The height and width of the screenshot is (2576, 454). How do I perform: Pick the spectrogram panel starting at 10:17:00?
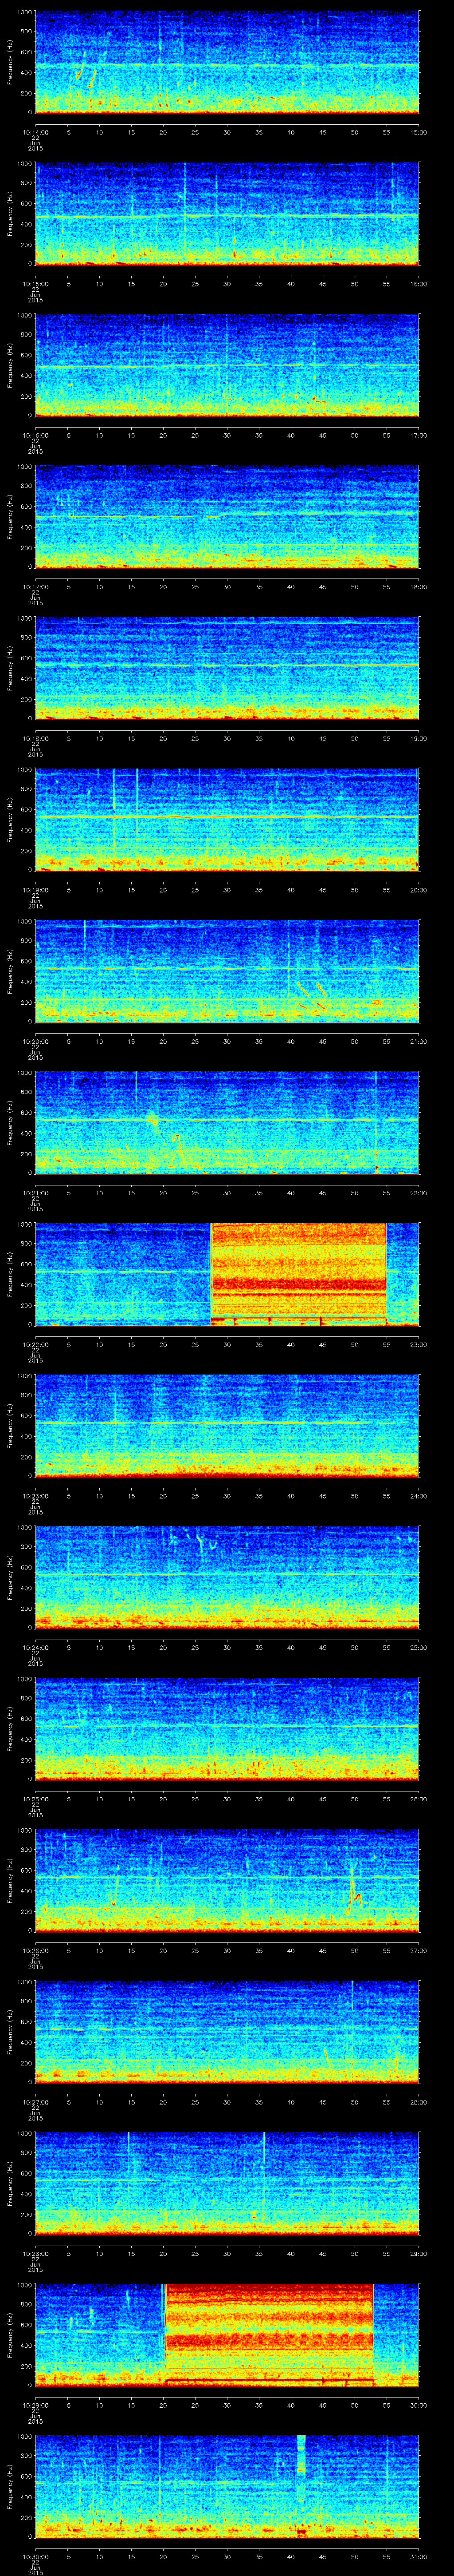click(227, 517)
